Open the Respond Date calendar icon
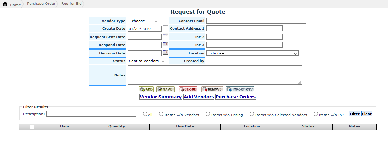 [165, 44]
